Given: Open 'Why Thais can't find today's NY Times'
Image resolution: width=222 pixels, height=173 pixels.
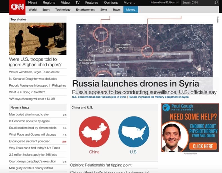Looking at the screenshot, I should click(34, 148).
